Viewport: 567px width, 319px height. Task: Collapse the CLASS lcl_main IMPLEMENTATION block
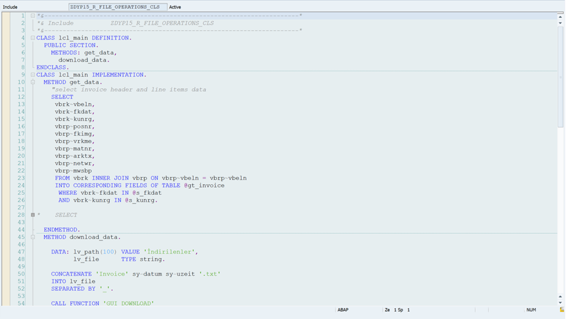pyautogui.click(x=33, y=75)
